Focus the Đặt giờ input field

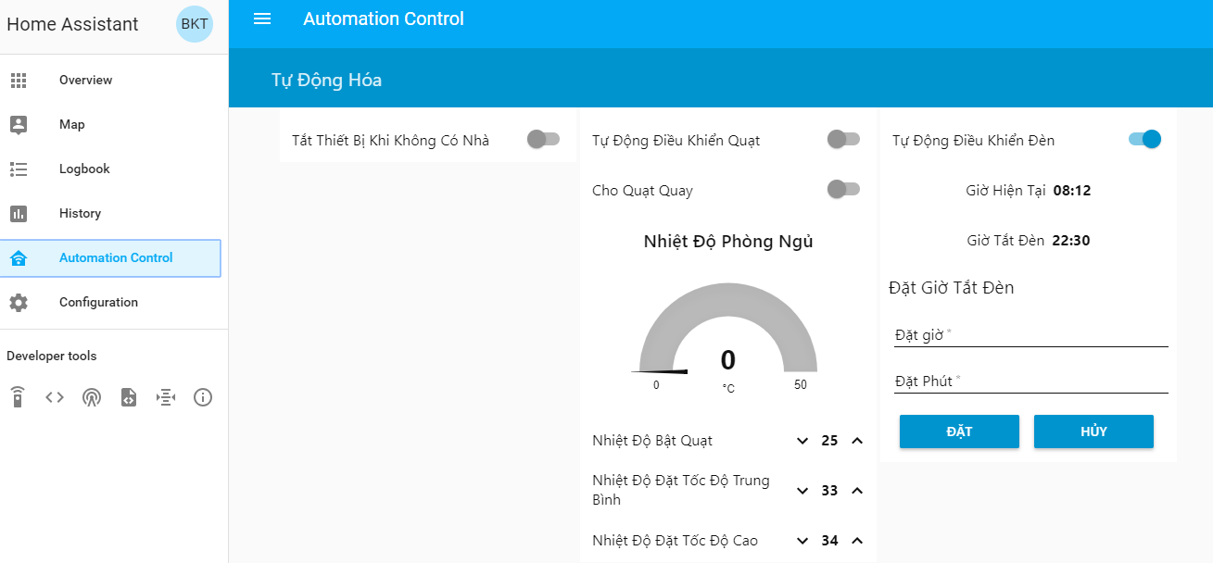1030,335
